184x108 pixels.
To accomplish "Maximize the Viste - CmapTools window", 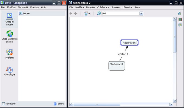I will 59,3.
